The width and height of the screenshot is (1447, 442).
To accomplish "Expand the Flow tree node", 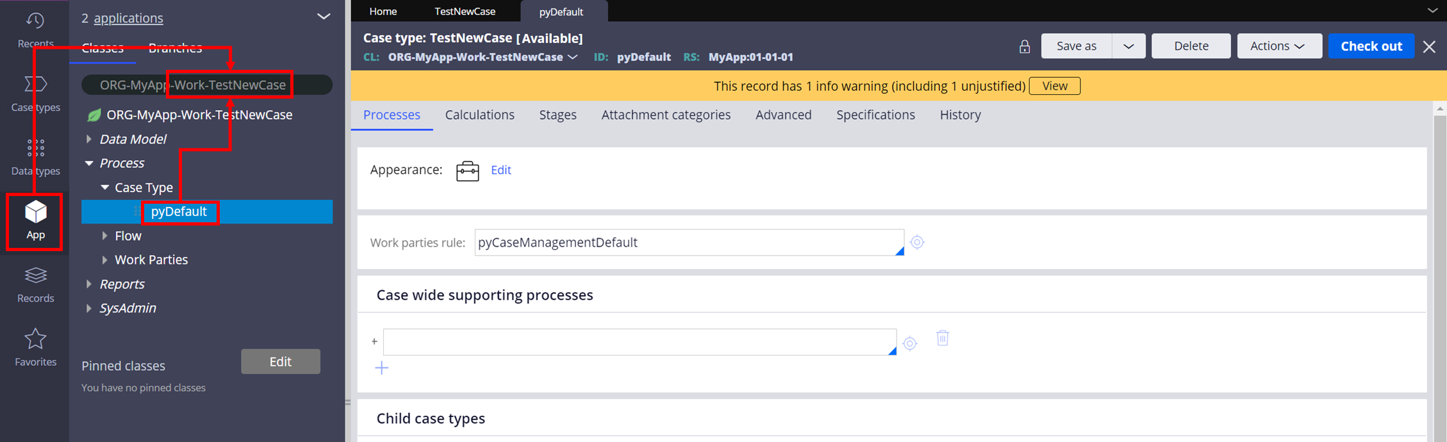I will tap(104, 236).
